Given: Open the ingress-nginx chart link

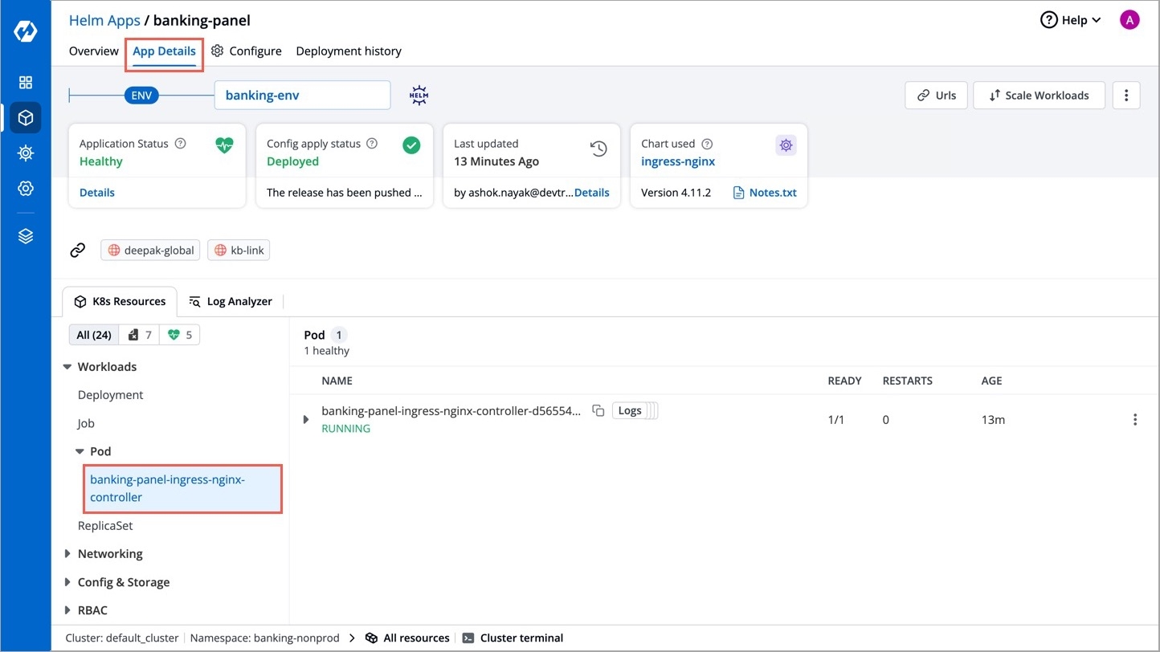Looking at the screenshot, I should (678, 161).
